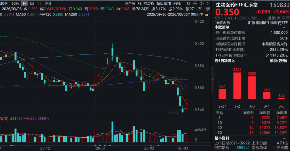Switch to 周 weekly chart tab
This screenshot has height=151, width=290.
[x=32, y=3]
